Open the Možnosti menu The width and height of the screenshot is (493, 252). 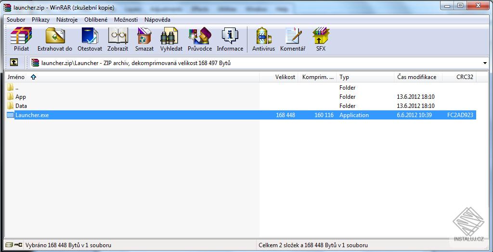point(126,19)
